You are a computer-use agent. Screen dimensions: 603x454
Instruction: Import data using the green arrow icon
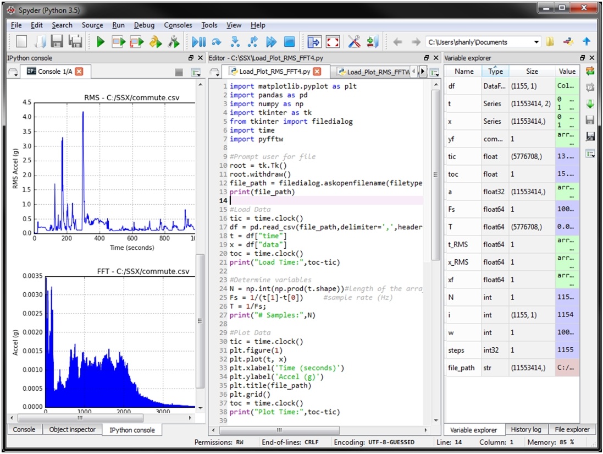(590, 103)
